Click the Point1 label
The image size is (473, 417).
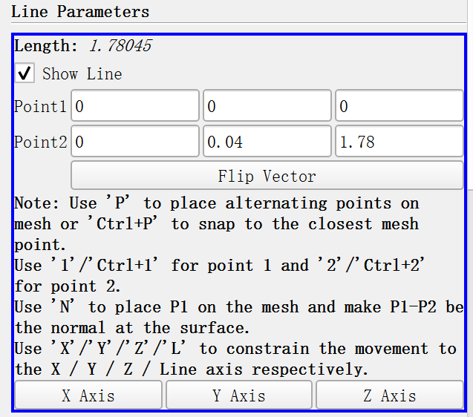click(x=41, y=106)
